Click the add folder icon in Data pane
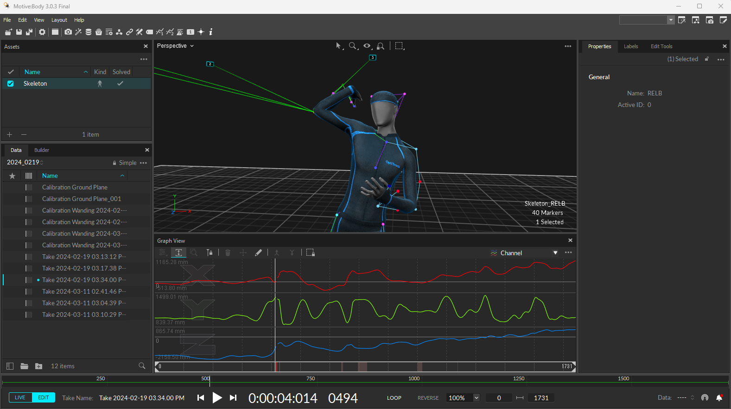 pos(39,366)
